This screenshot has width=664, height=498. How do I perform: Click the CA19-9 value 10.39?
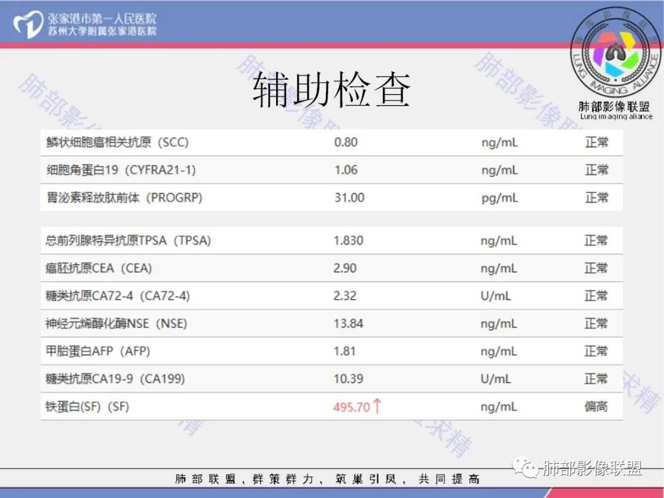coord(348,379)
